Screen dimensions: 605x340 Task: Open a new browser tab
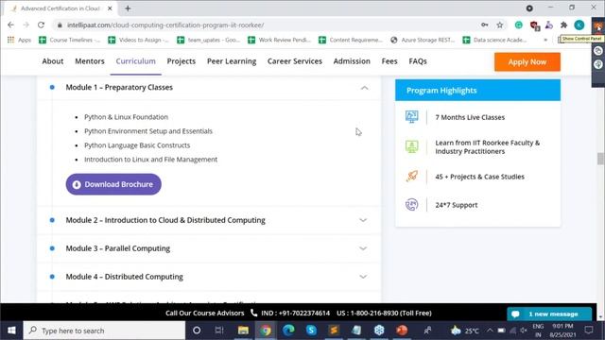coord(128,8)
